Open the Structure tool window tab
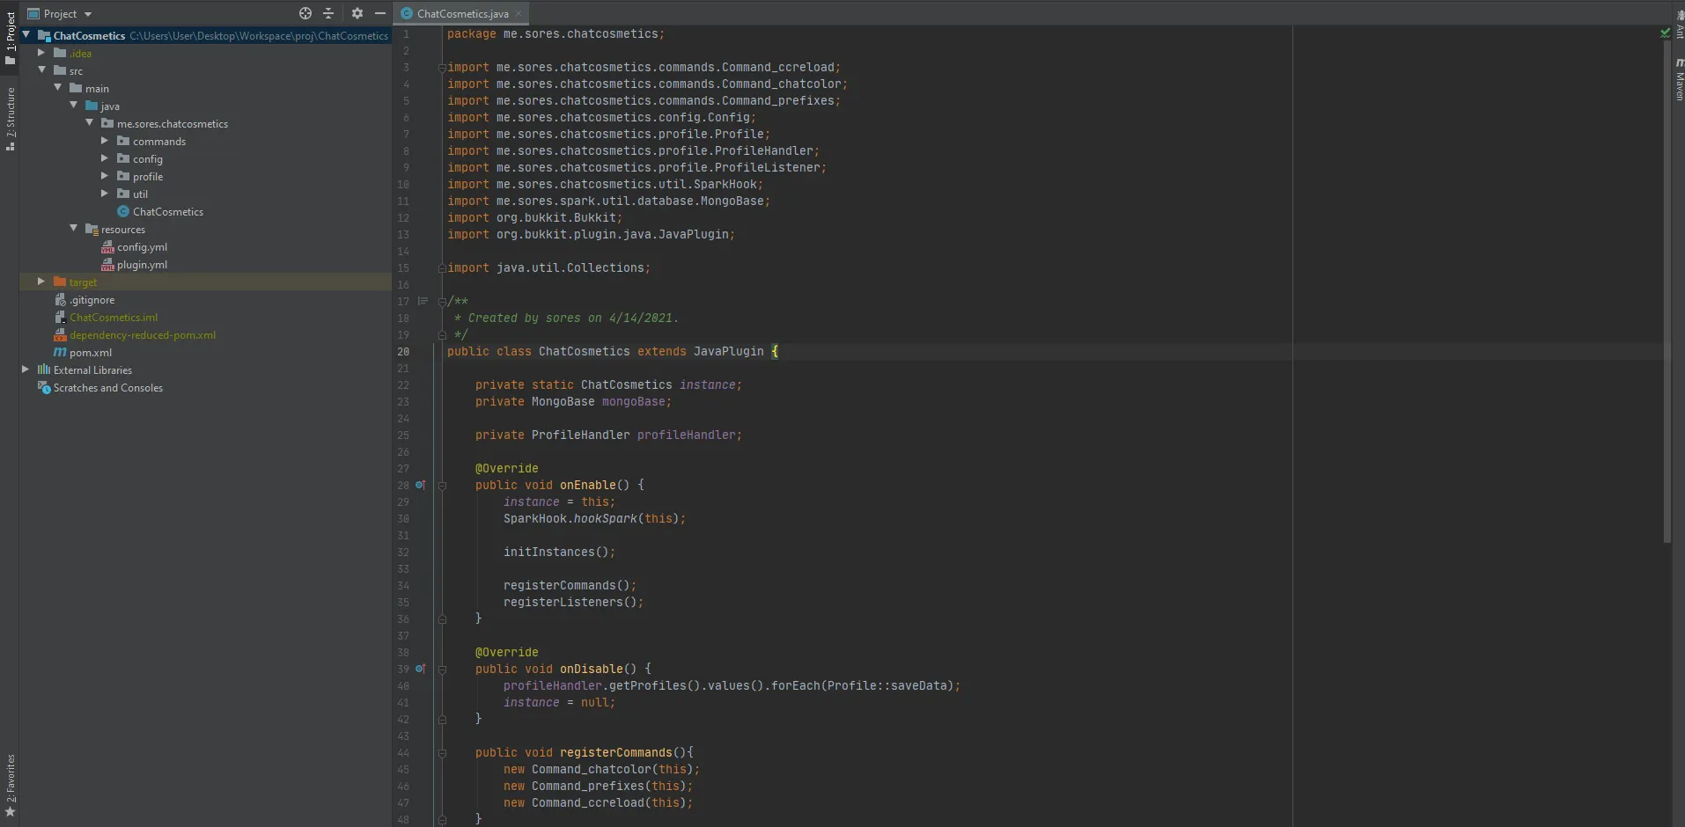1685x827 pixels. point(10,119)
